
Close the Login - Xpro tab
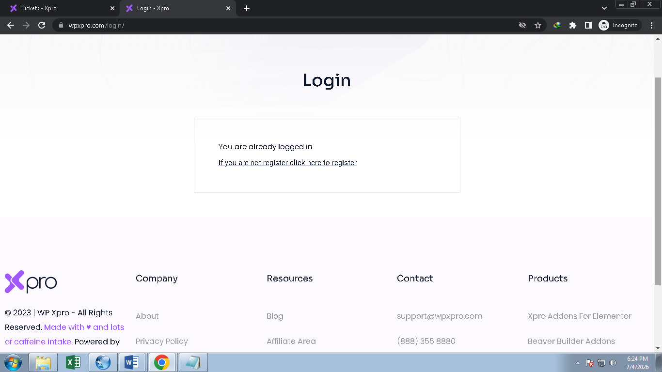tap(228, 8)
